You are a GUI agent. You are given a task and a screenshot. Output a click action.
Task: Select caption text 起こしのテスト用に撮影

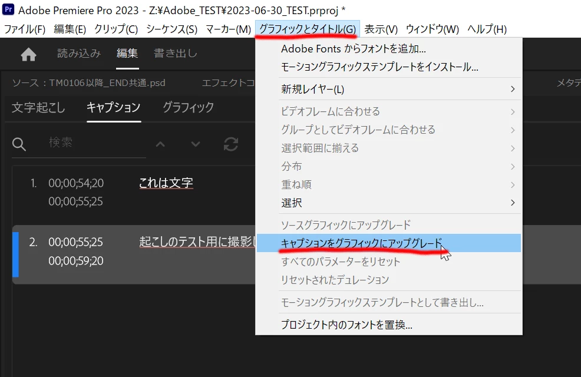click(x=197, y=242)
